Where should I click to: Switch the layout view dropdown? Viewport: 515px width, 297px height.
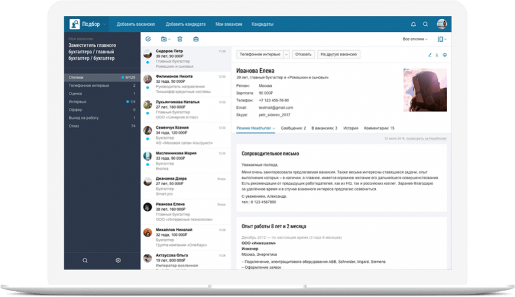coord(442,39)
